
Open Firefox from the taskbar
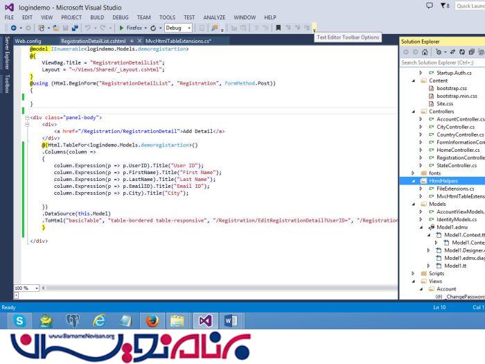pyautogui.click(x=152, y=320)
